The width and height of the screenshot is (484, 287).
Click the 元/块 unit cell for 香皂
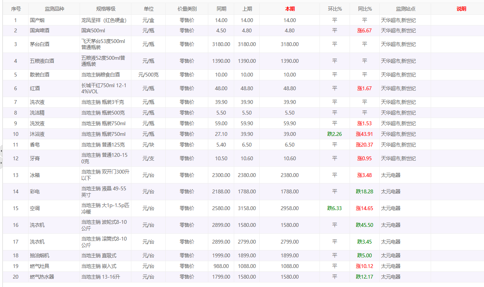[149, 145]
